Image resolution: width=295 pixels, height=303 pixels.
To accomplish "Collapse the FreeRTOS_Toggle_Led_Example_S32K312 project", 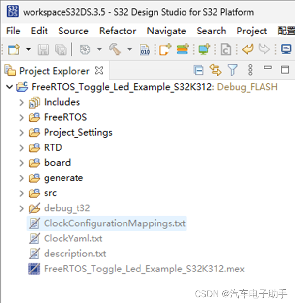I will pyautogui.click(x=10, y=87).
